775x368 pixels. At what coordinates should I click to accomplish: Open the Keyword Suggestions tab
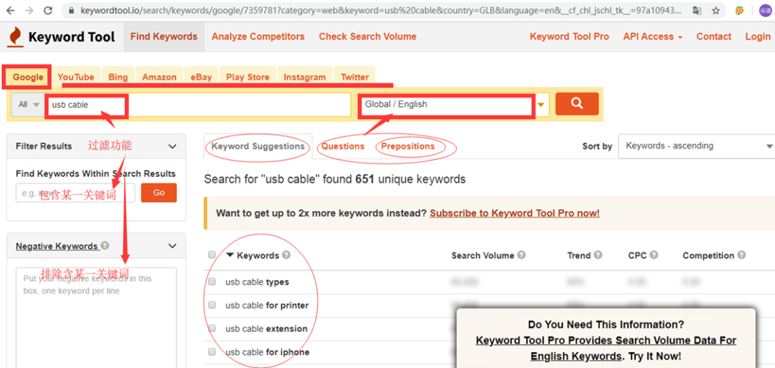click(258, 146)
